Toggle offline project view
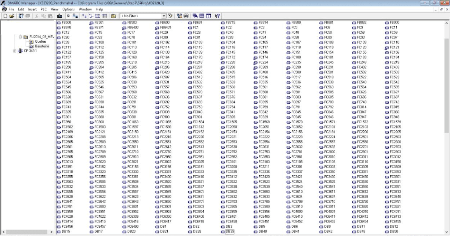Viewport: 450px width, 236px height. (75, 16)
